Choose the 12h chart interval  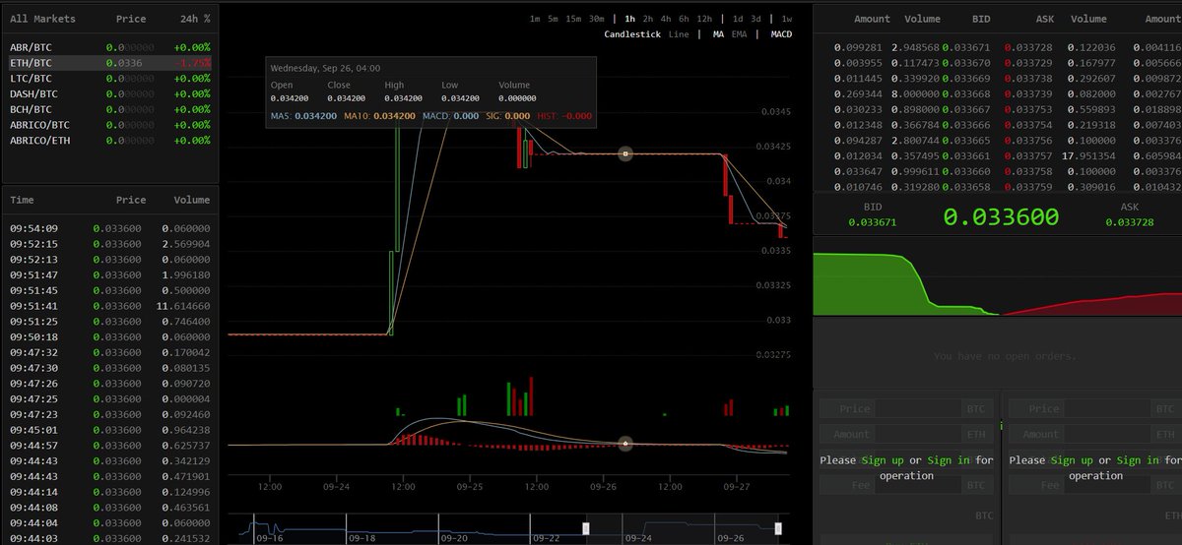704,19
